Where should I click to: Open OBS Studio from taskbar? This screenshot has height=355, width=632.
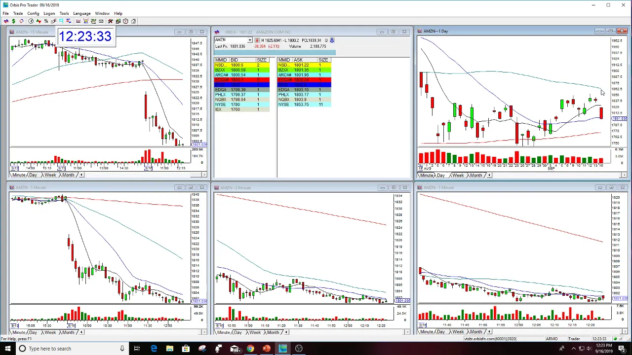299,349
